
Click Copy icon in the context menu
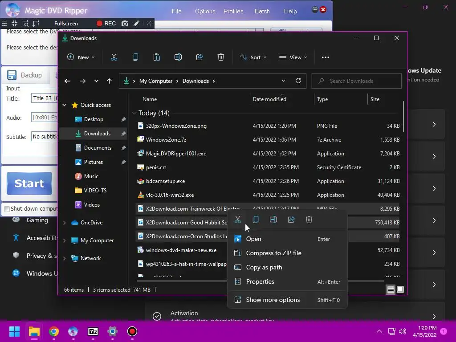pos(256,220)
